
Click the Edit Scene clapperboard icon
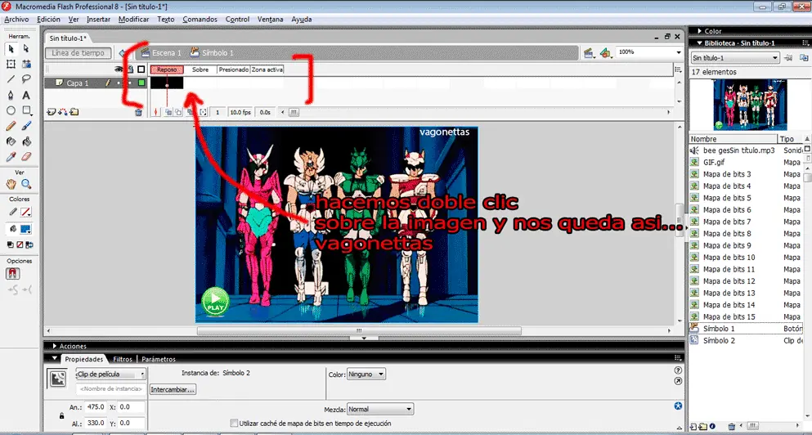588,53
